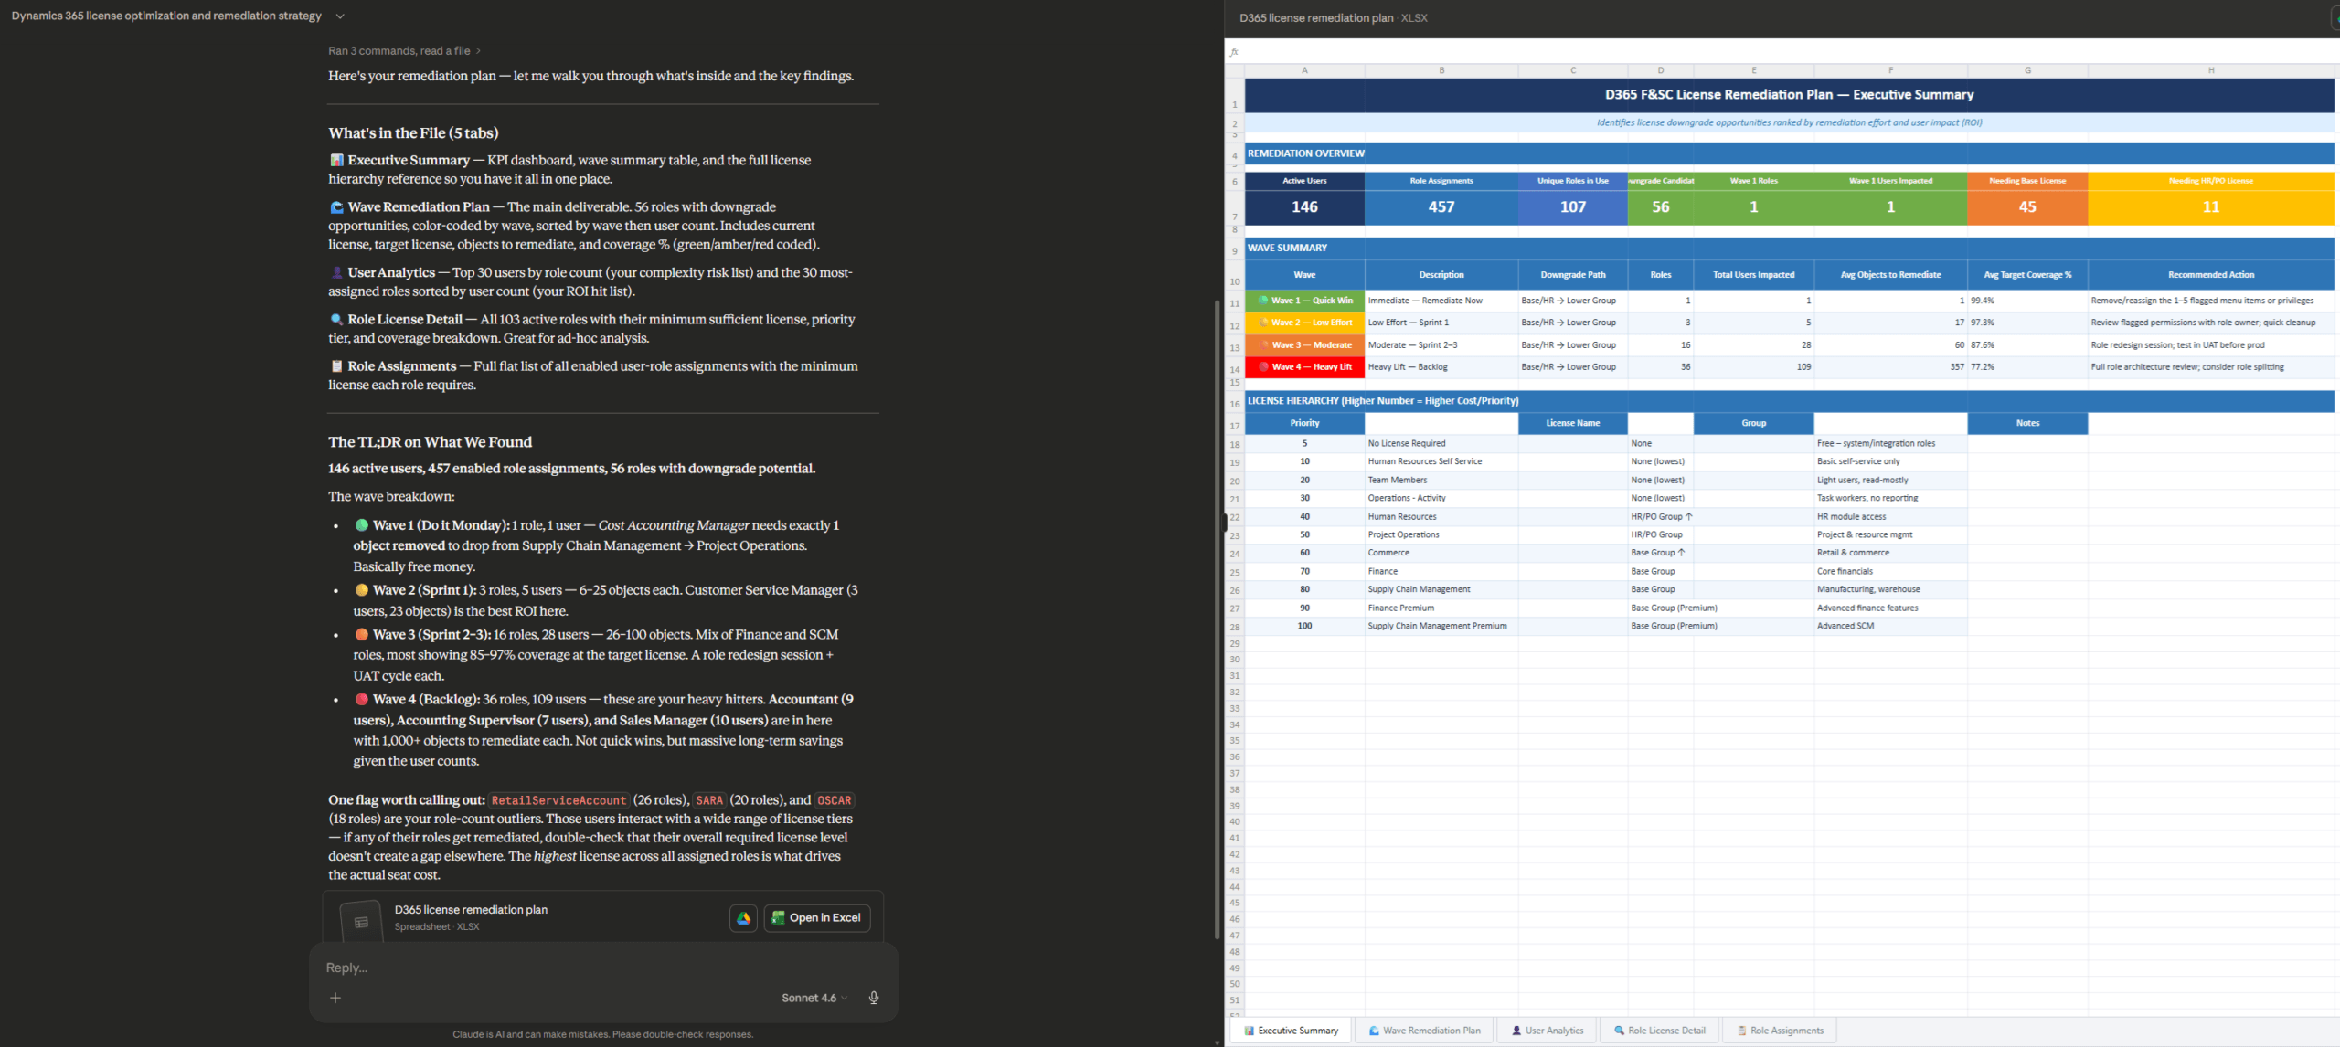The width and height of the screenshot is (2340, 1047).
Task: Expand the conversation title chevron menu
Action: tap(340, 16)
